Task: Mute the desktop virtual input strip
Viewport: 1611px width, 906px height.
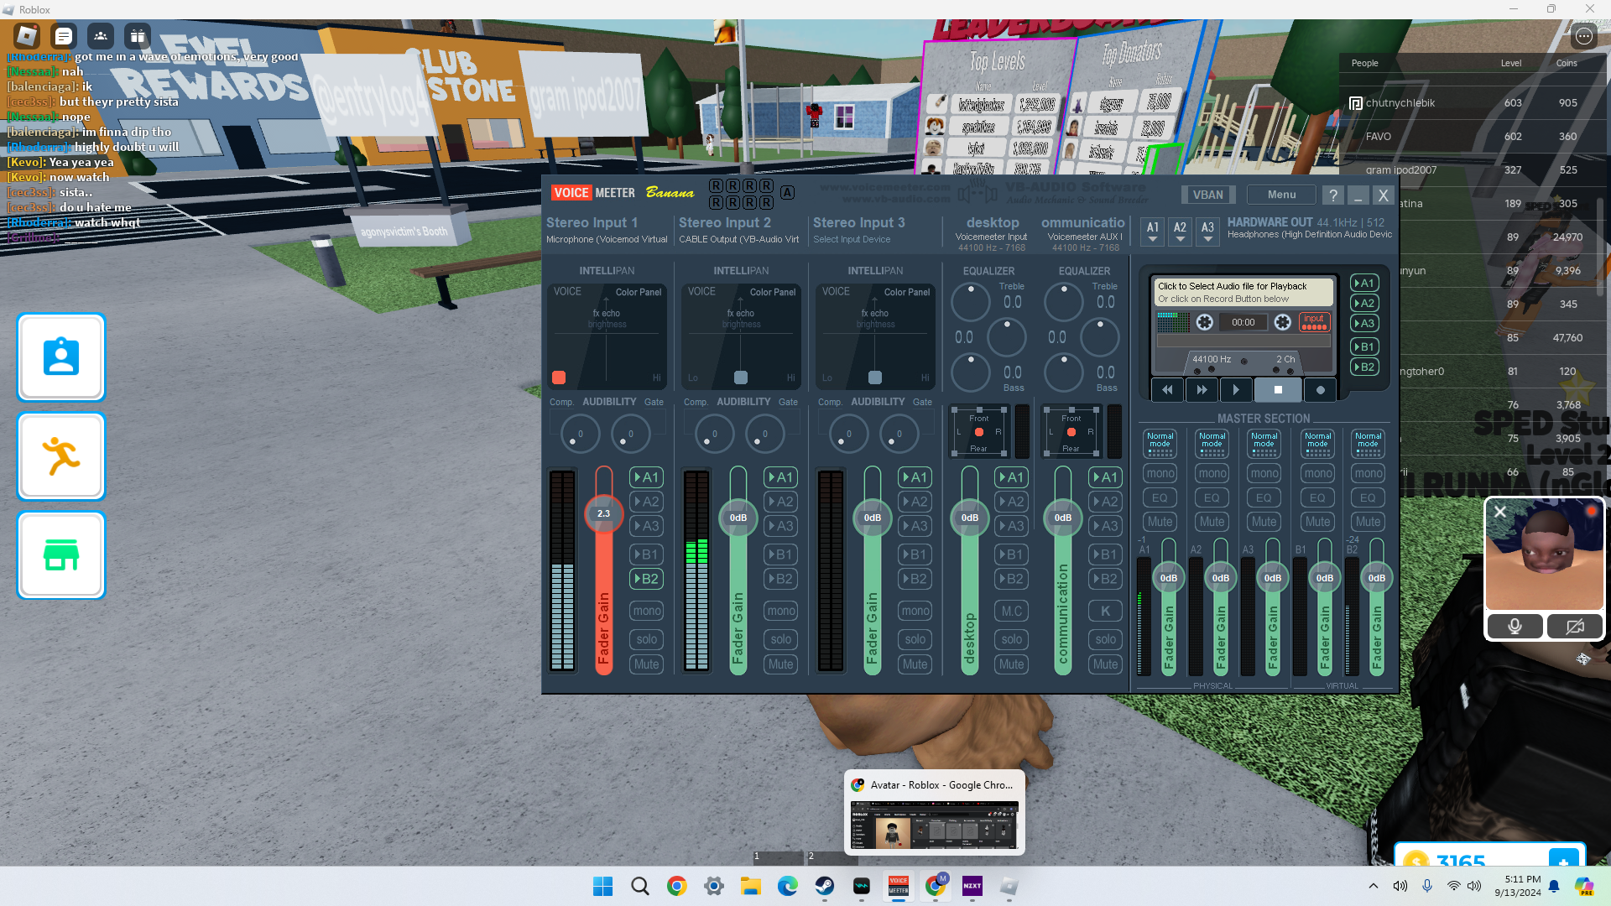Action: [1011, 664]
